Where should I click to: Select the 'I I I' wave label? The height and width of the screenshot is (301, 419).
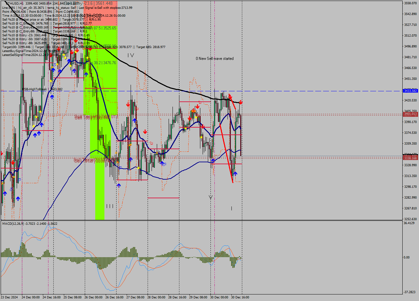click(110, 206)
